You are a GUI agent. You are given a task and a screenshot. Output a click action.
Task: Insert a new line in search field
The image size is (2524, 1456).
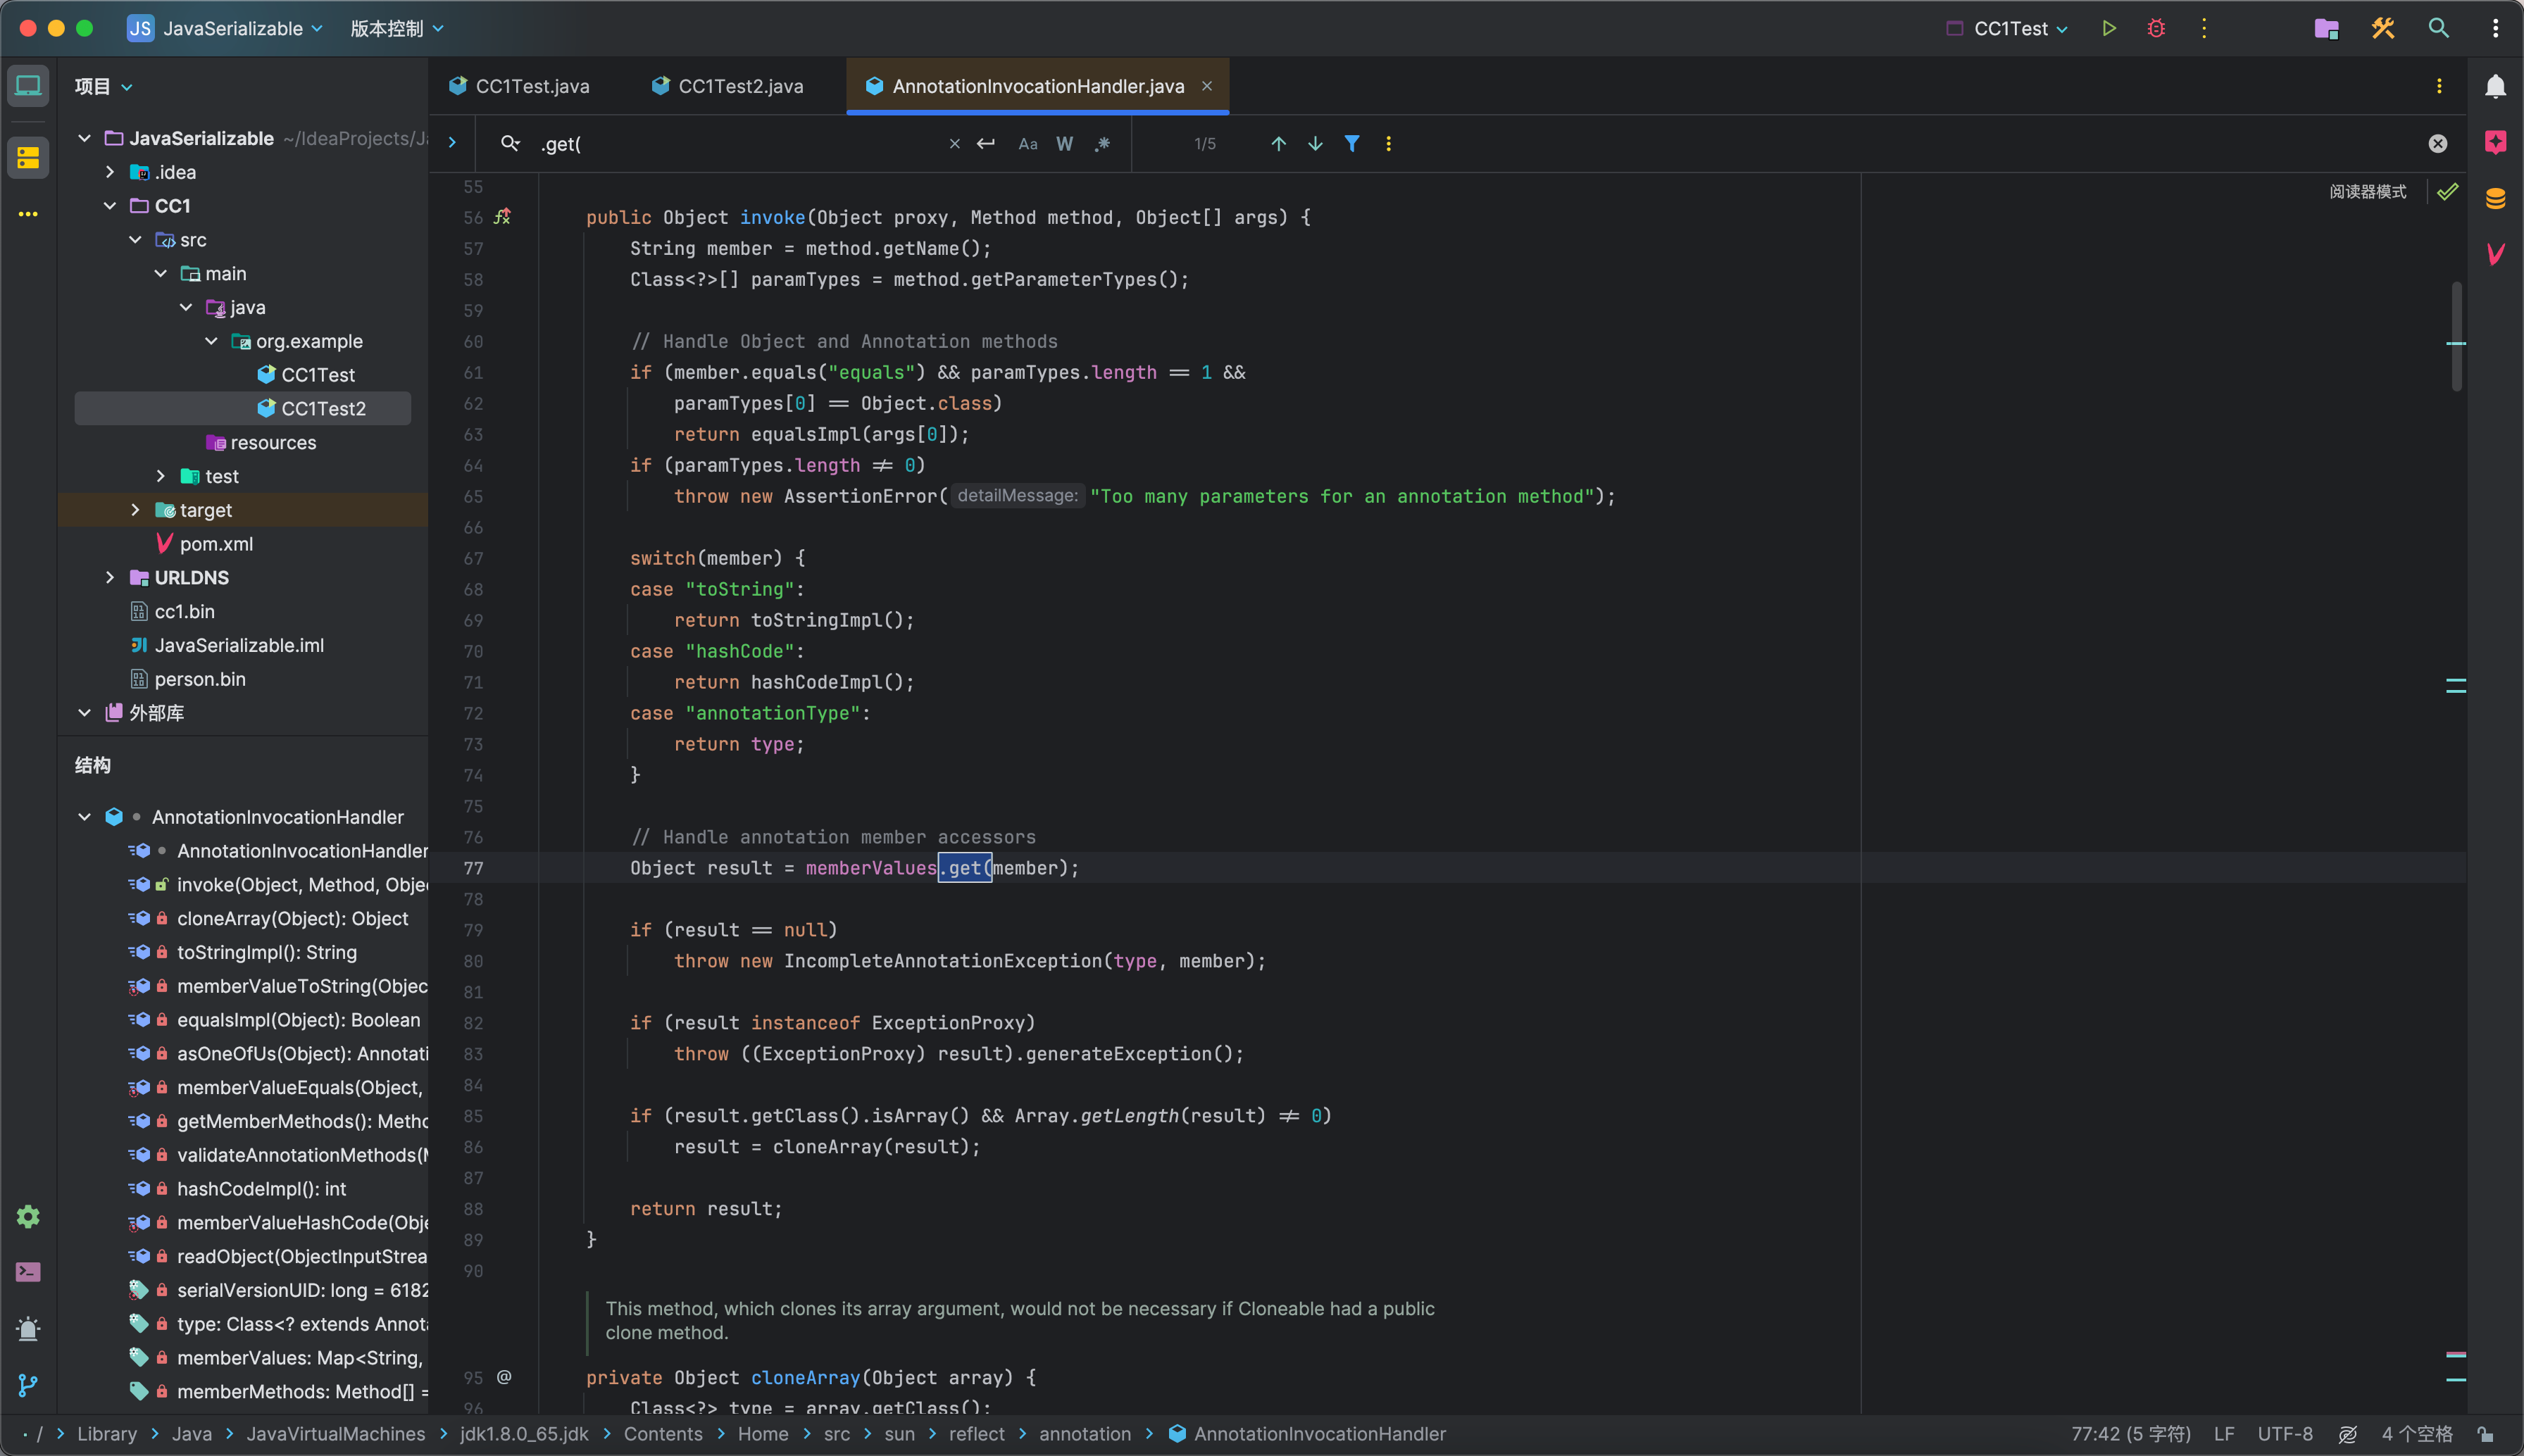(x=986, y=144)
